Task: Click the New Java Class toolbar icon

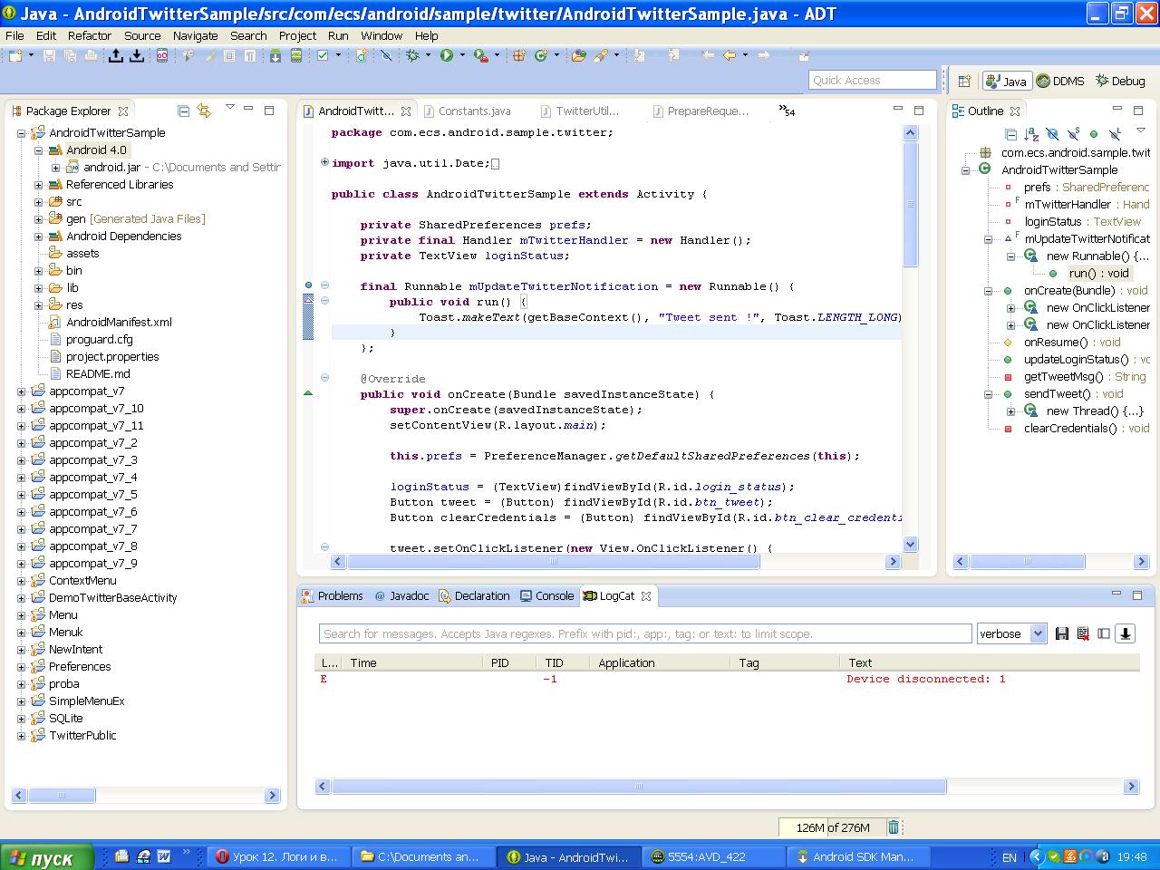Action: [x=541, y=55]
